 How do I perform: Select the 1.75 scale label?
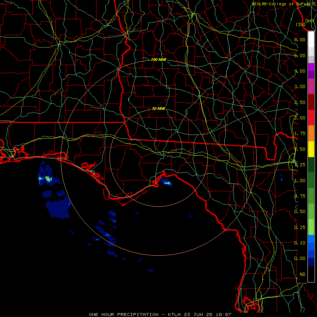tap(300, 133)
